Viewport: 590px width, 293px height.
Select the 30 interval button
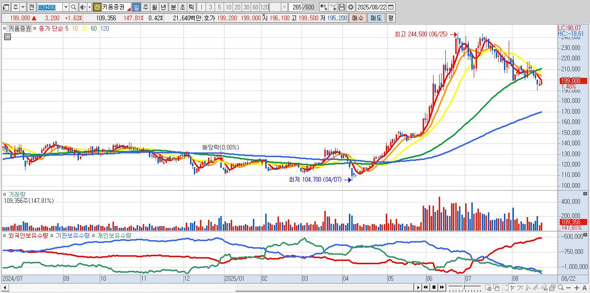pyautogui.click(x=246, y=7)
